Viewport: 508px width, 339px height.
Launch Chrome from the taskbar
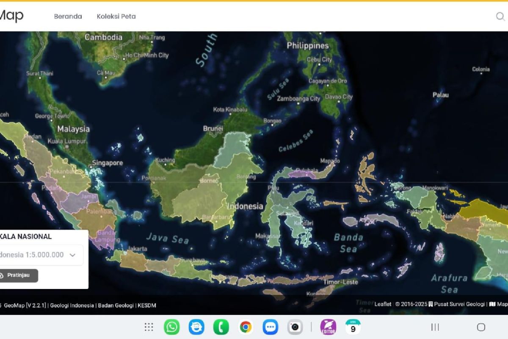245,327
